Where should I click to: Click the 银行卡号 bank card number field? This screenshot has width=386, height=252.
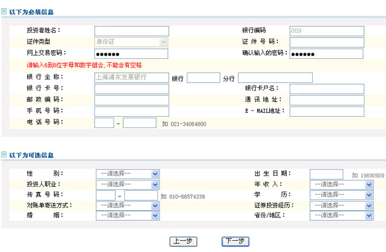point(132,89)
